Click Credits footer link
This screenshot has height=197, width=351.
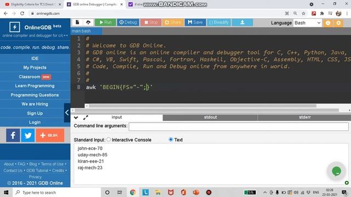click(x=58, y=170)
